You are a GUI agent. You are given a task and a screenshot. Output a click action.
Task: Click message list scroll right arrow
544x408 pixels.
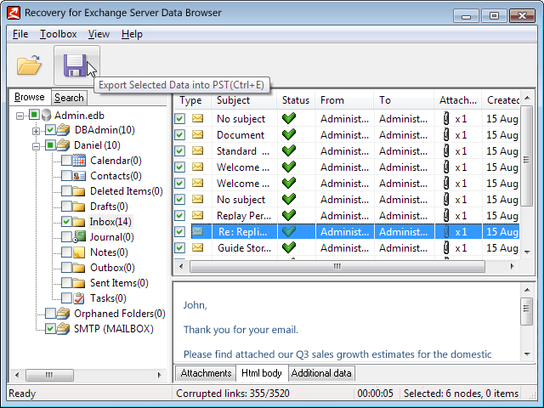(512, 266)
